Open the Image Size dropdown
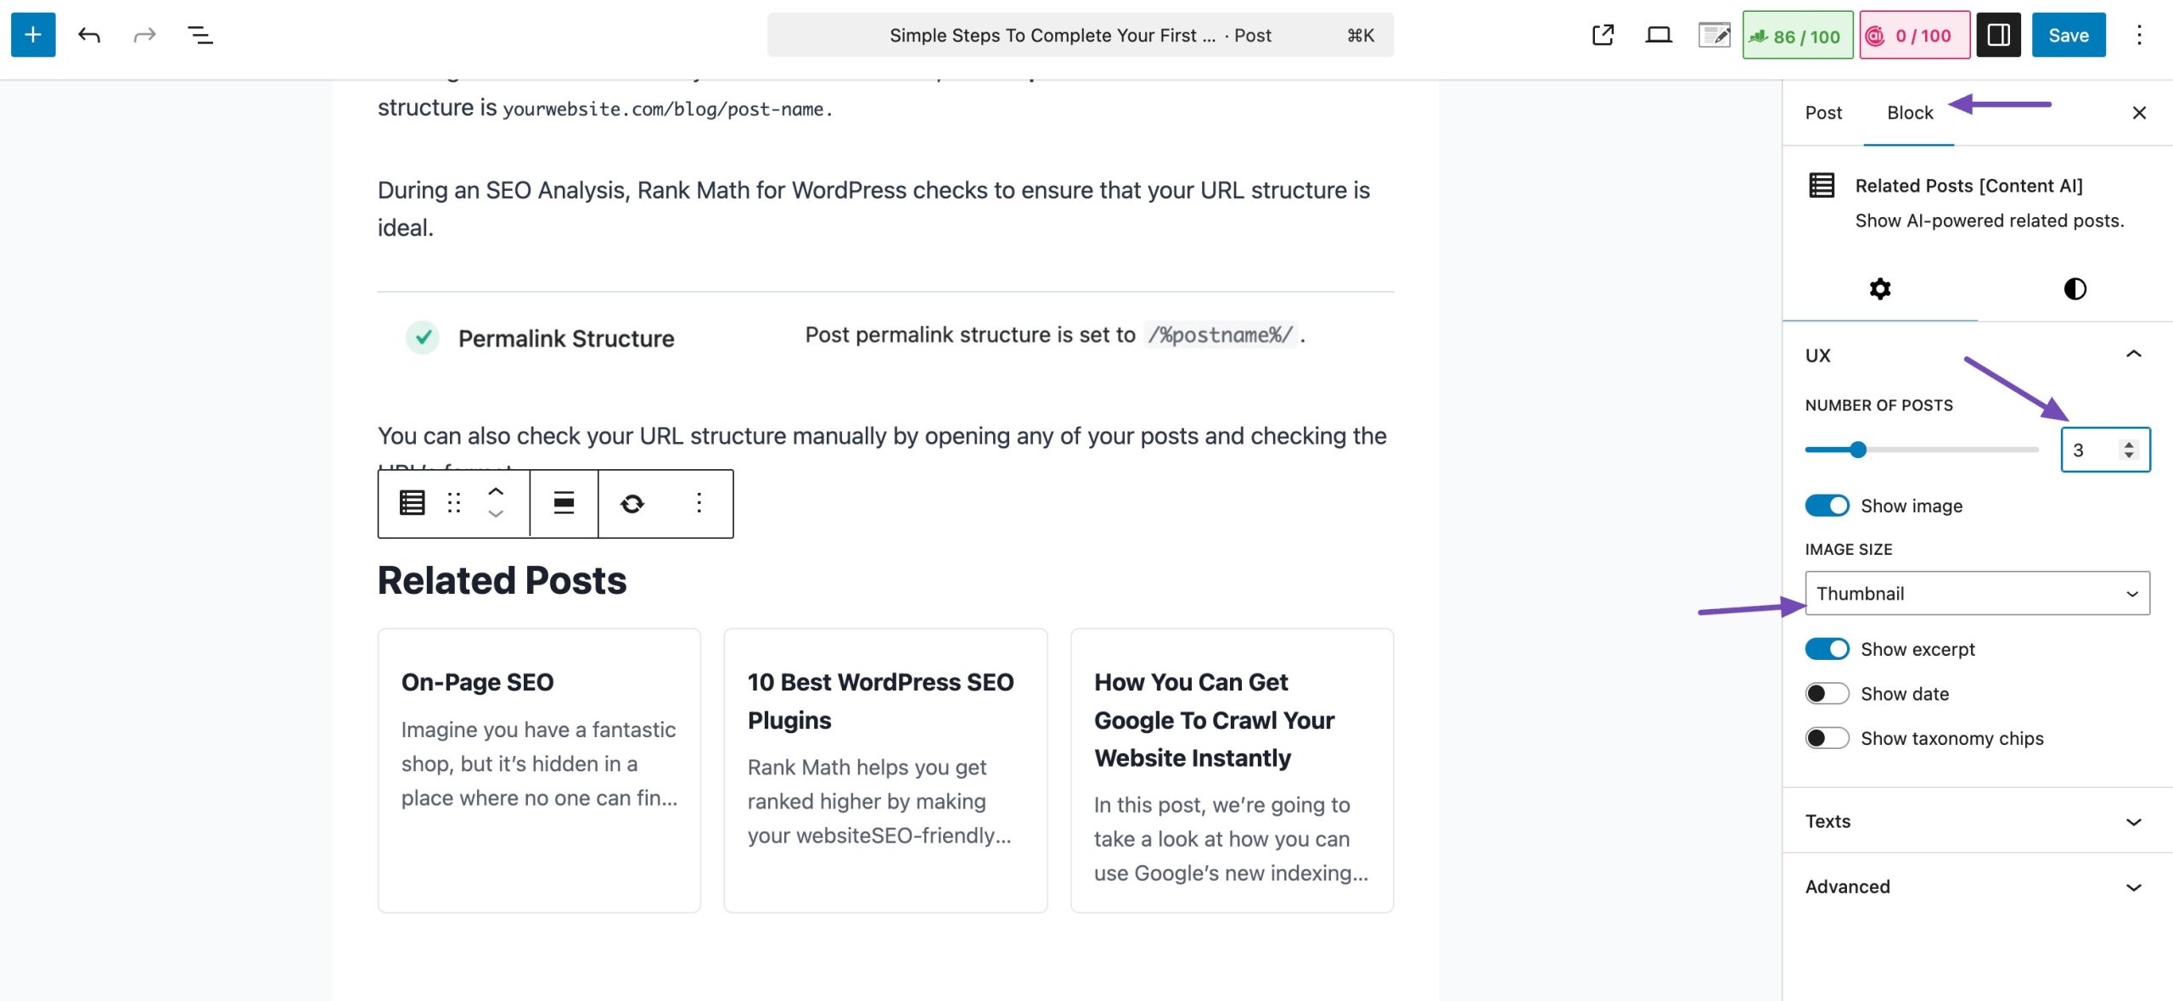 tap(1978, 593)
